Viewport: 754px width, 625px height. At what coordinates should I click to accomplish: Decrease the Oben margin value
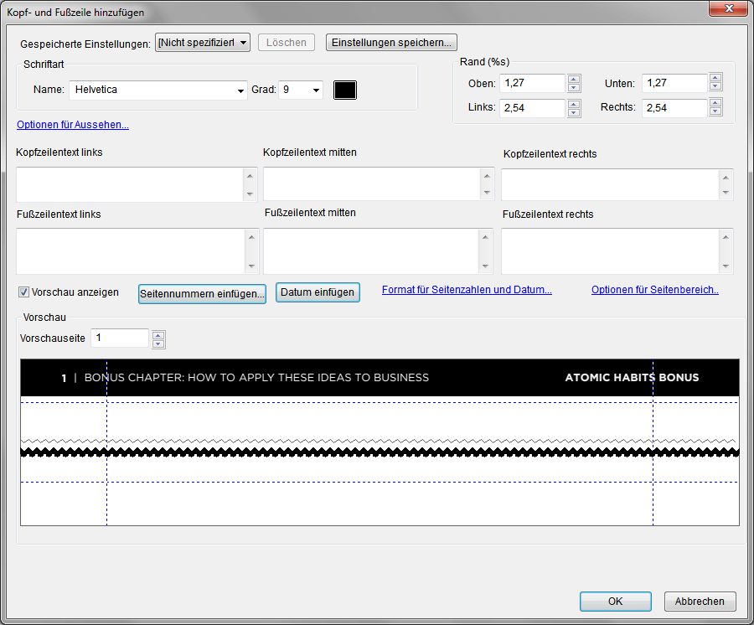[574, 87]
